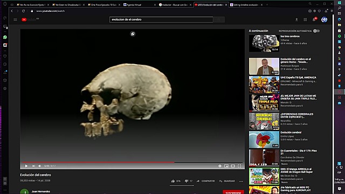Open sidebar settings gear icon
The height and width of the screenshot is (194, 345).
tap(5, 88)
